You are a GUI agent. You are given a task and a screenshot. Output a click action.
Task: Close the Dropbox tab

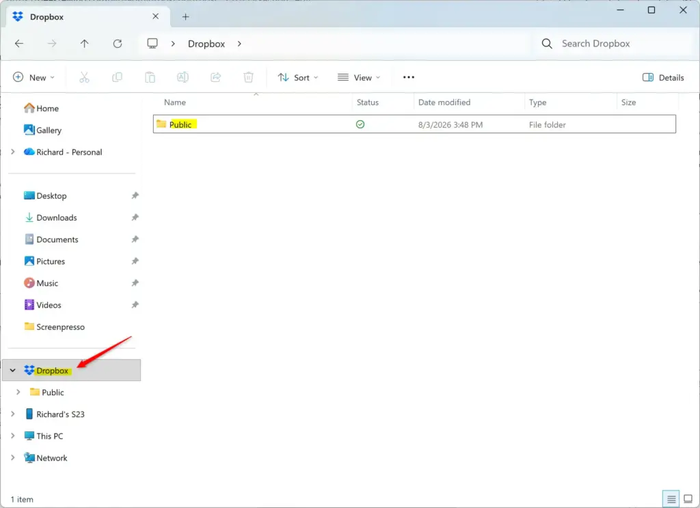point(155,16)
